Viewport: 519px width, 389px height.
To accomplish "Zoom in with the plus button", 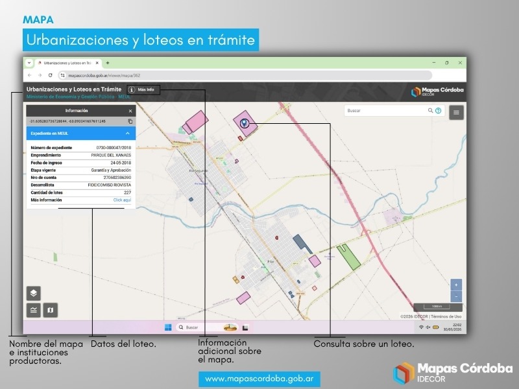I will click(x=456, y=285).
